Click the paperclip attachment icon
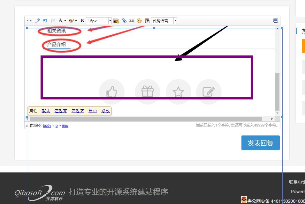The height and width of the screenshot is (204, 305). [124, 21]
